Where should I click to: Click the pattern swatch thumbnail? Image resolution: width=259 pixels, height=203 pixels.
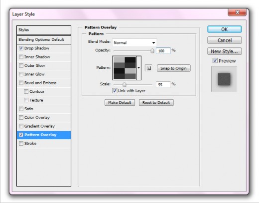(x=125, y=68)
